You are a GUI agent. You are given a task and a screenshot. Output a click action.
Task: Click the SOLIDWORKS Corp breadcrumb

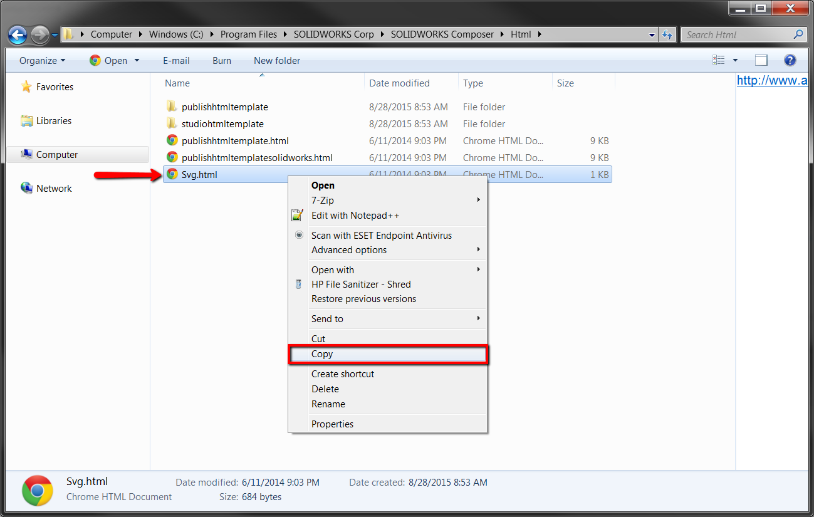pos(333,34)
